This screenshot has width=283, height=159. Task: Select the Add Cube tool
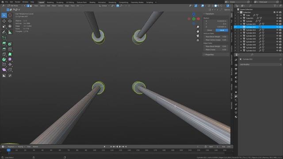point(4,38)
